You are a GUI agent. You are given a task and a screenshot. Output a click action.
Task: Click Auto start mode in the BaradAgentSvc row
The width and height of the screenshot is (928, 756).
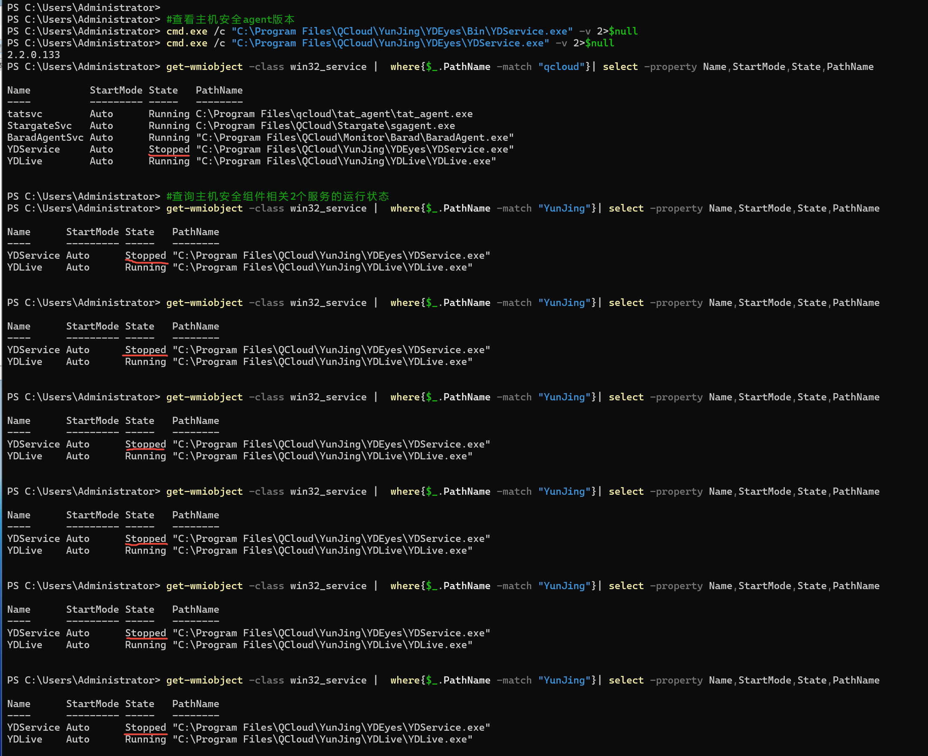point(101,138)
